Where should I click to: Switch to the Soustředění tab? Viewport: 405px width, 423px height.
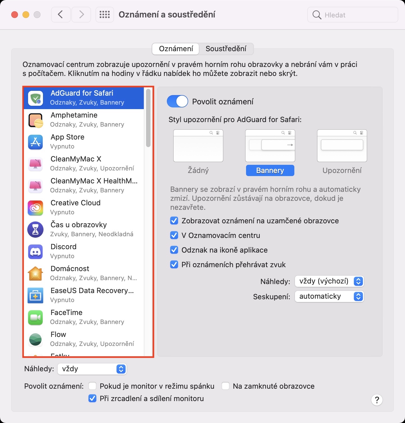click(226, 49)
